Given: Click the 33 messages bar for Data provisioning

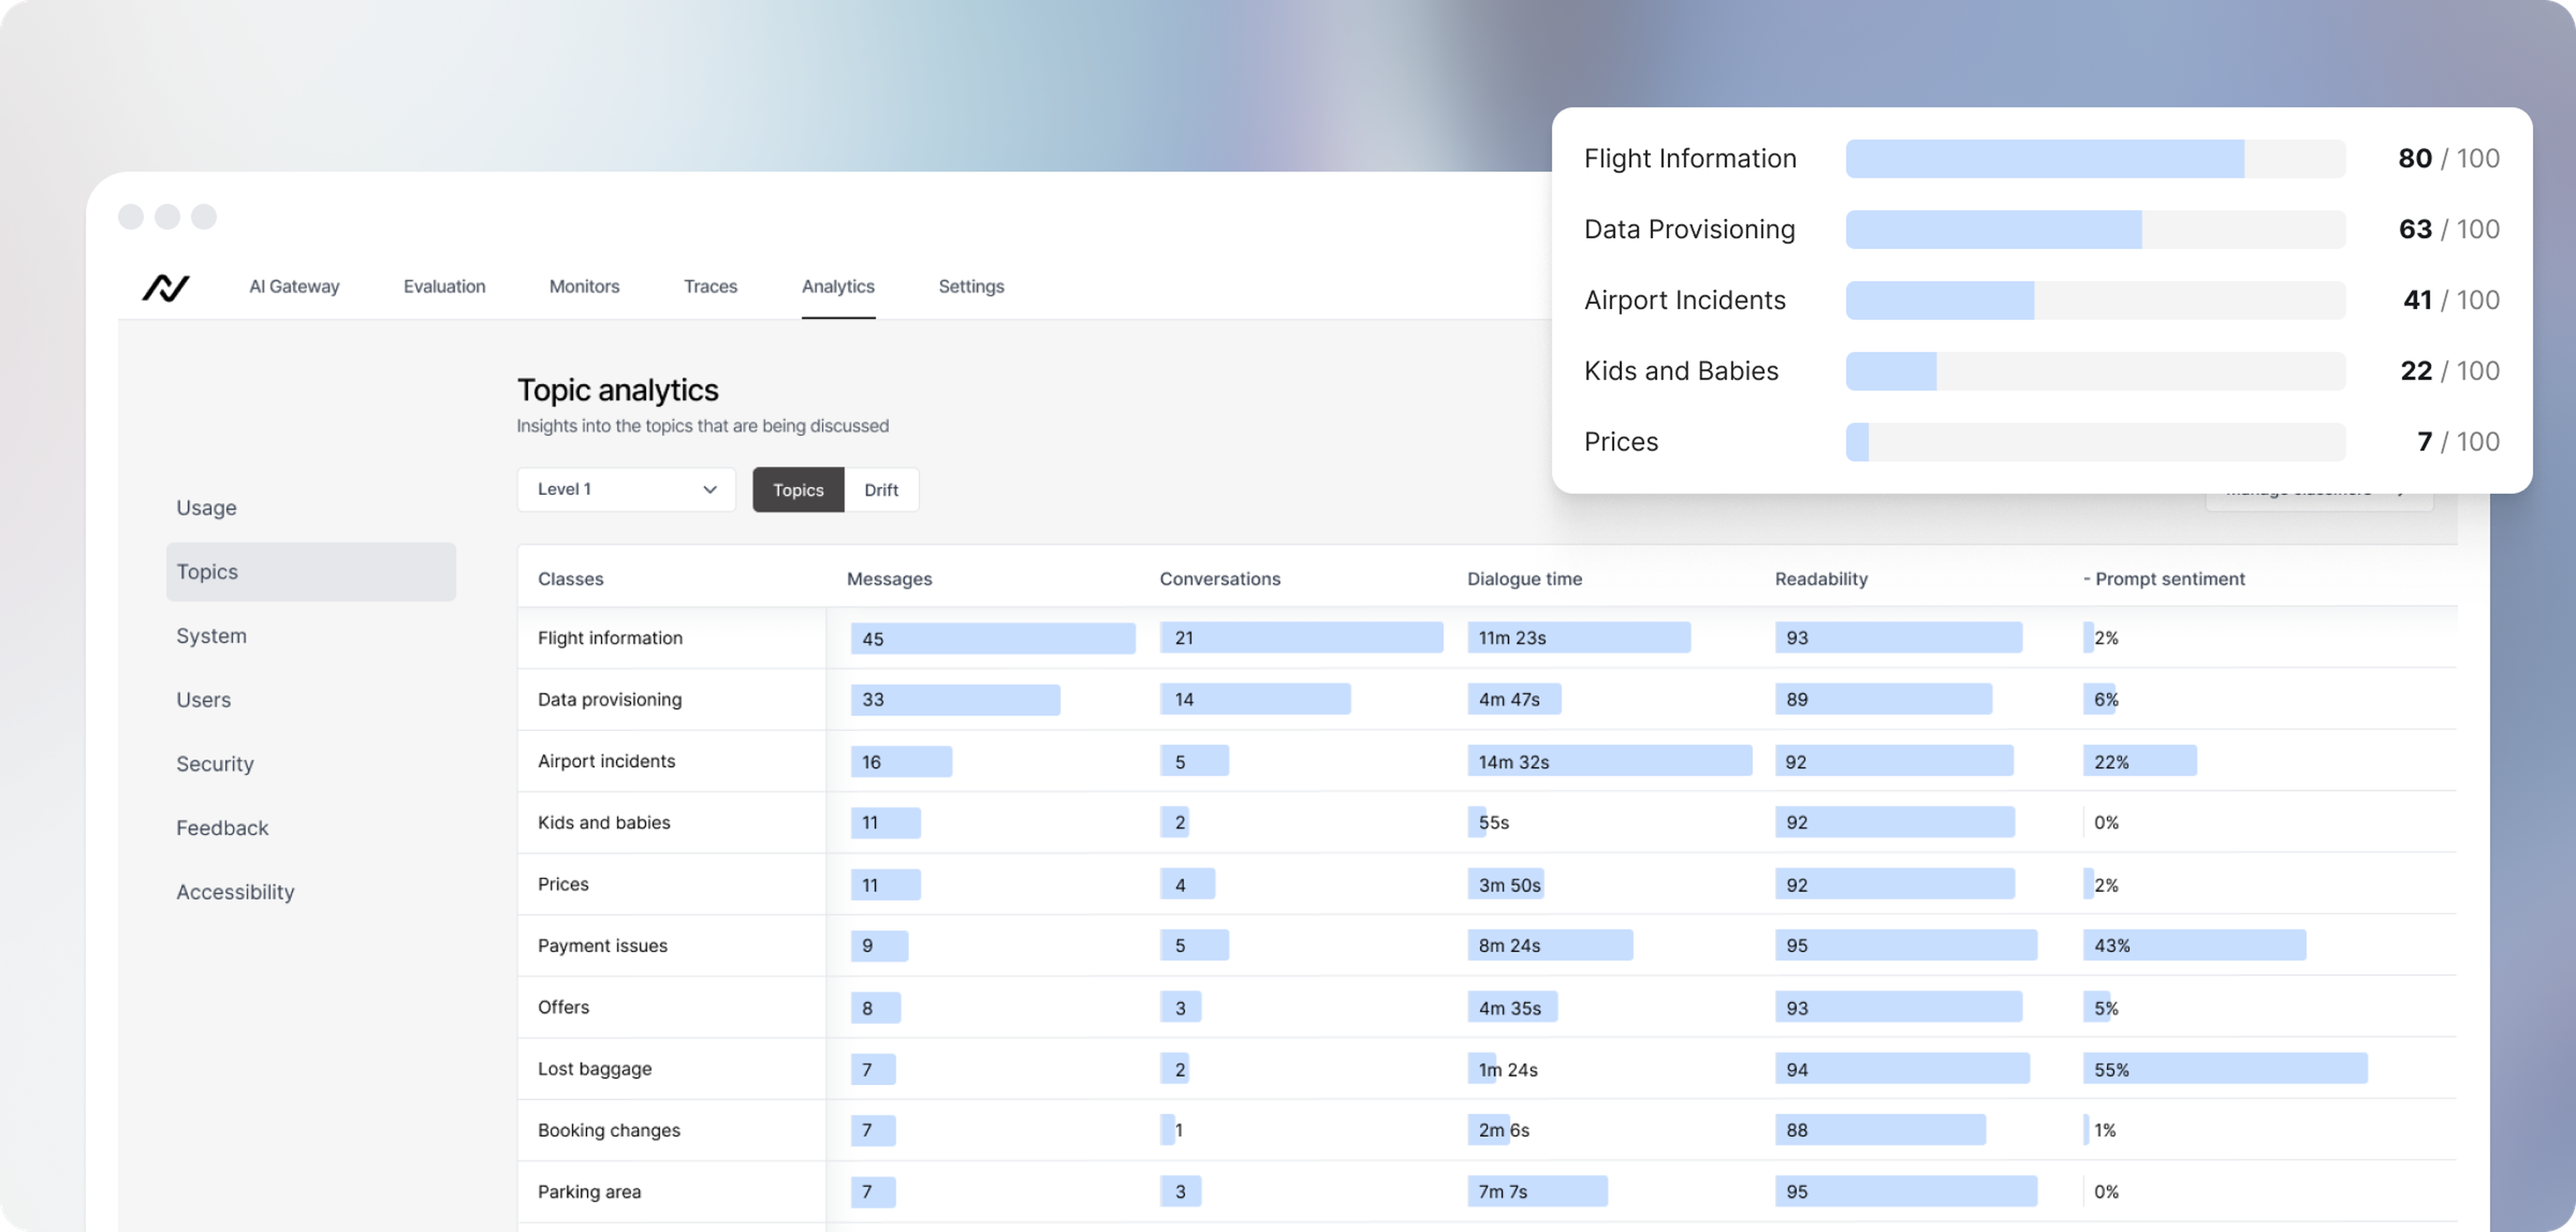Looking at the screenshot, I should pyautogui.click(x=955, y=699).
